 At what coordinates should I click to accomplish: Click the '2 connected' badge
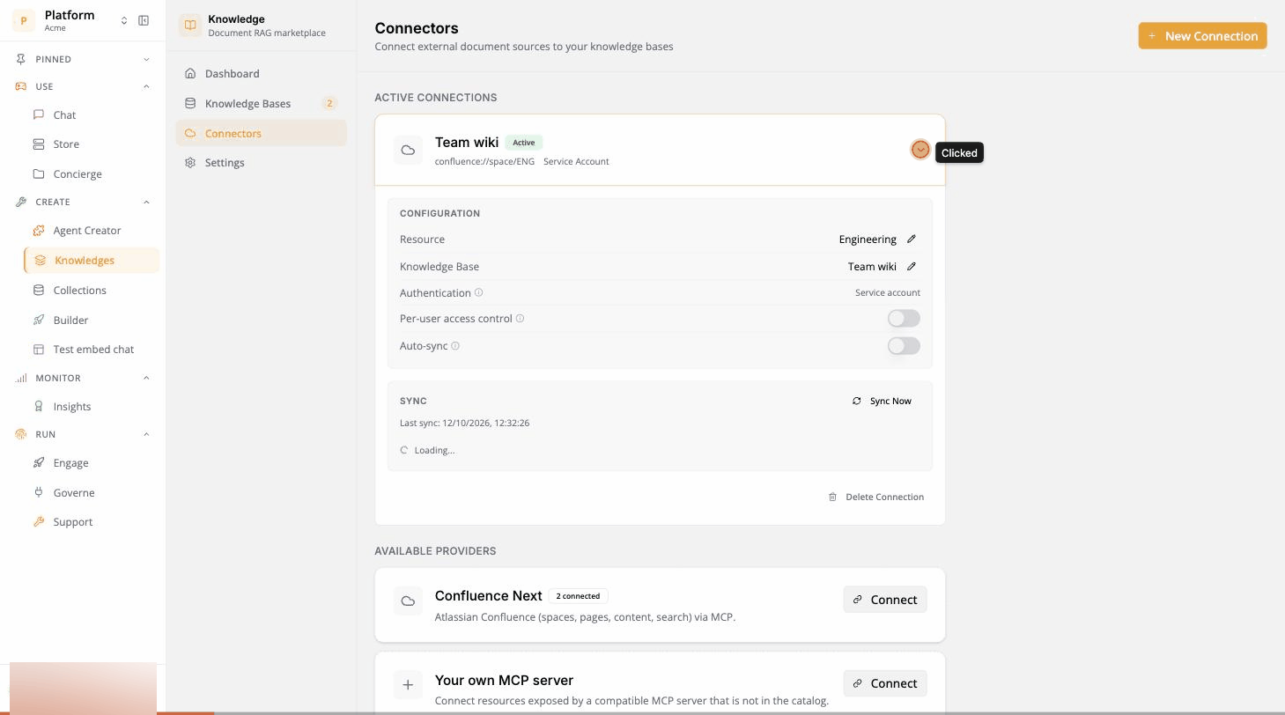[x=578, y=596]
